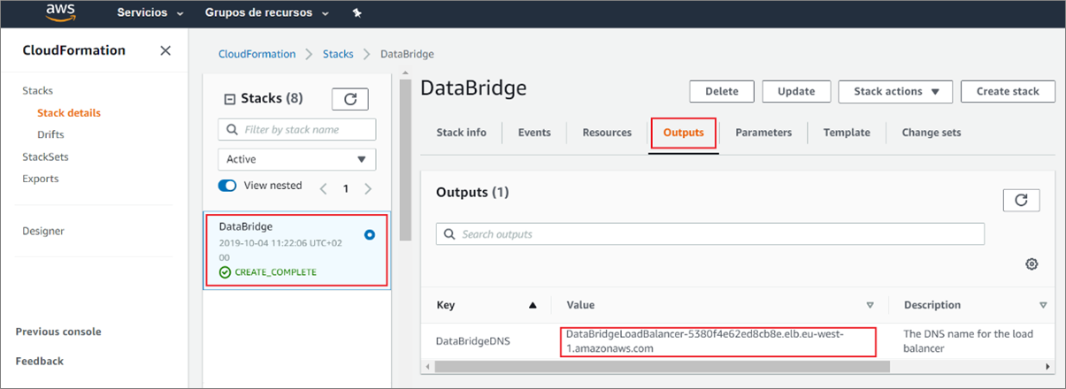The image size is (1066, 389).
Task: Click Description column sort triangle
Action: (x=1042, y=305)
